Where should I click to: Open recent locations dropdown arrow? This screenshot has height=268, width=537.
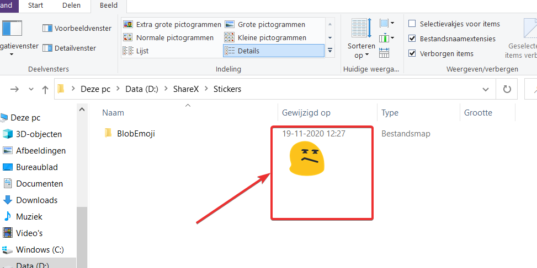30,89
